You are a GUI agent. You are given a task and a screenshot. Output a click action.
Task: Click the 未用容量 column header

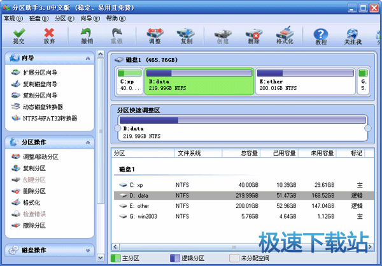tap(318, 153)
